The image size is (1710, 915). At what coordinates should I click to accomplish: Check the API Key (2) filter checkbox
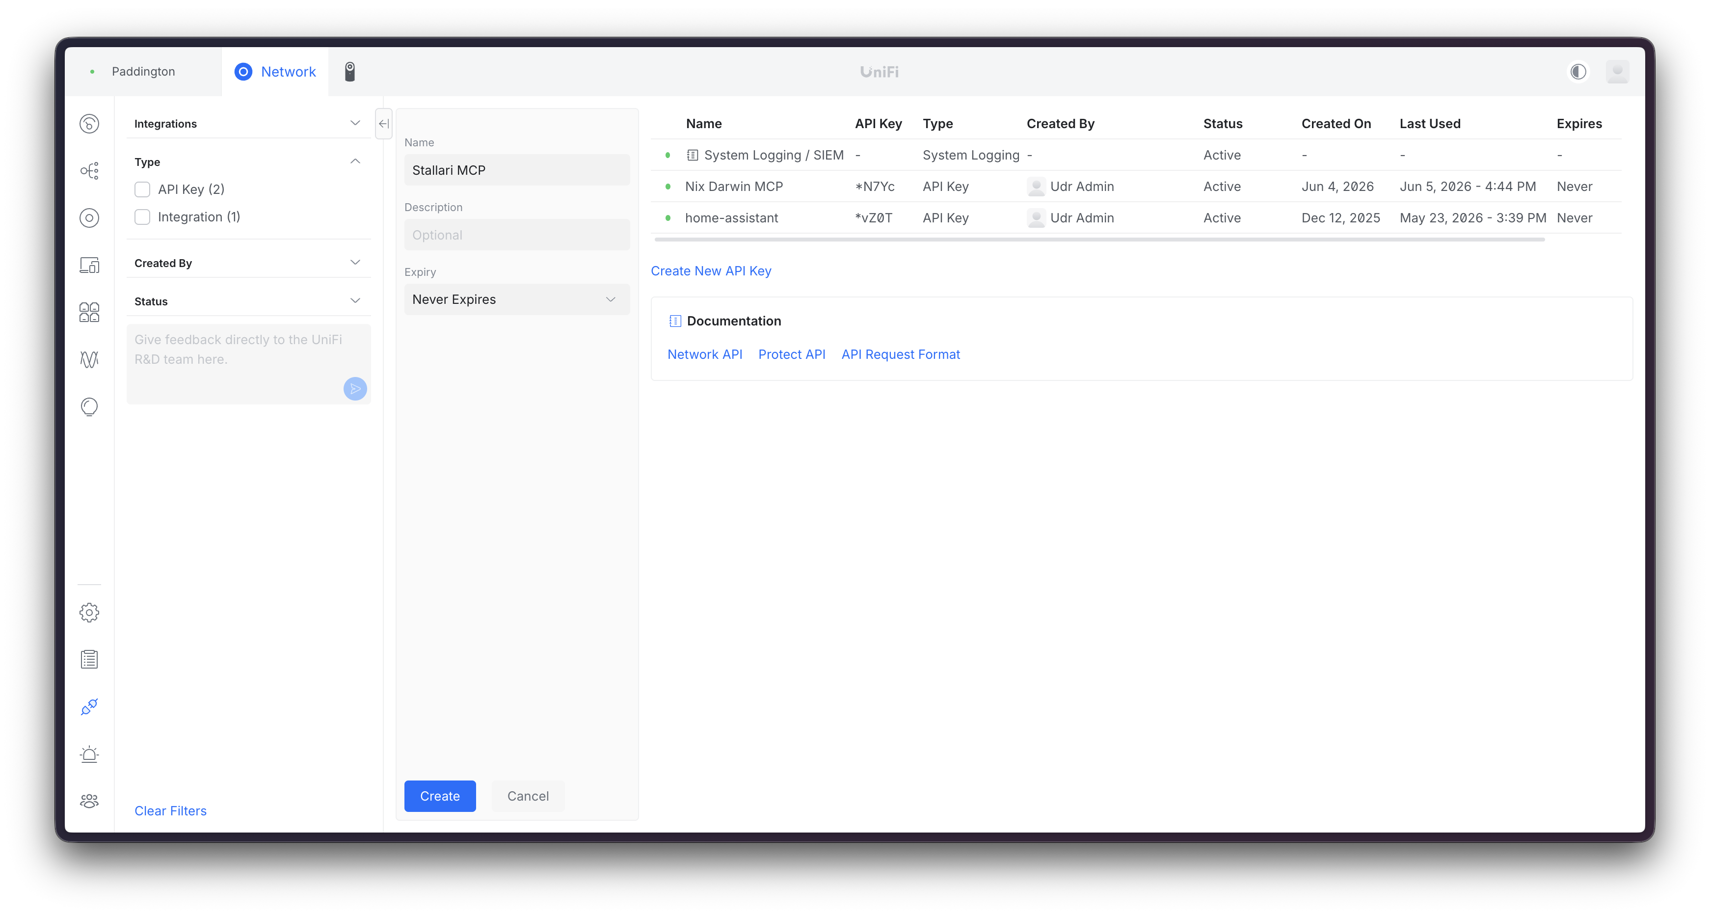[142, 189]
